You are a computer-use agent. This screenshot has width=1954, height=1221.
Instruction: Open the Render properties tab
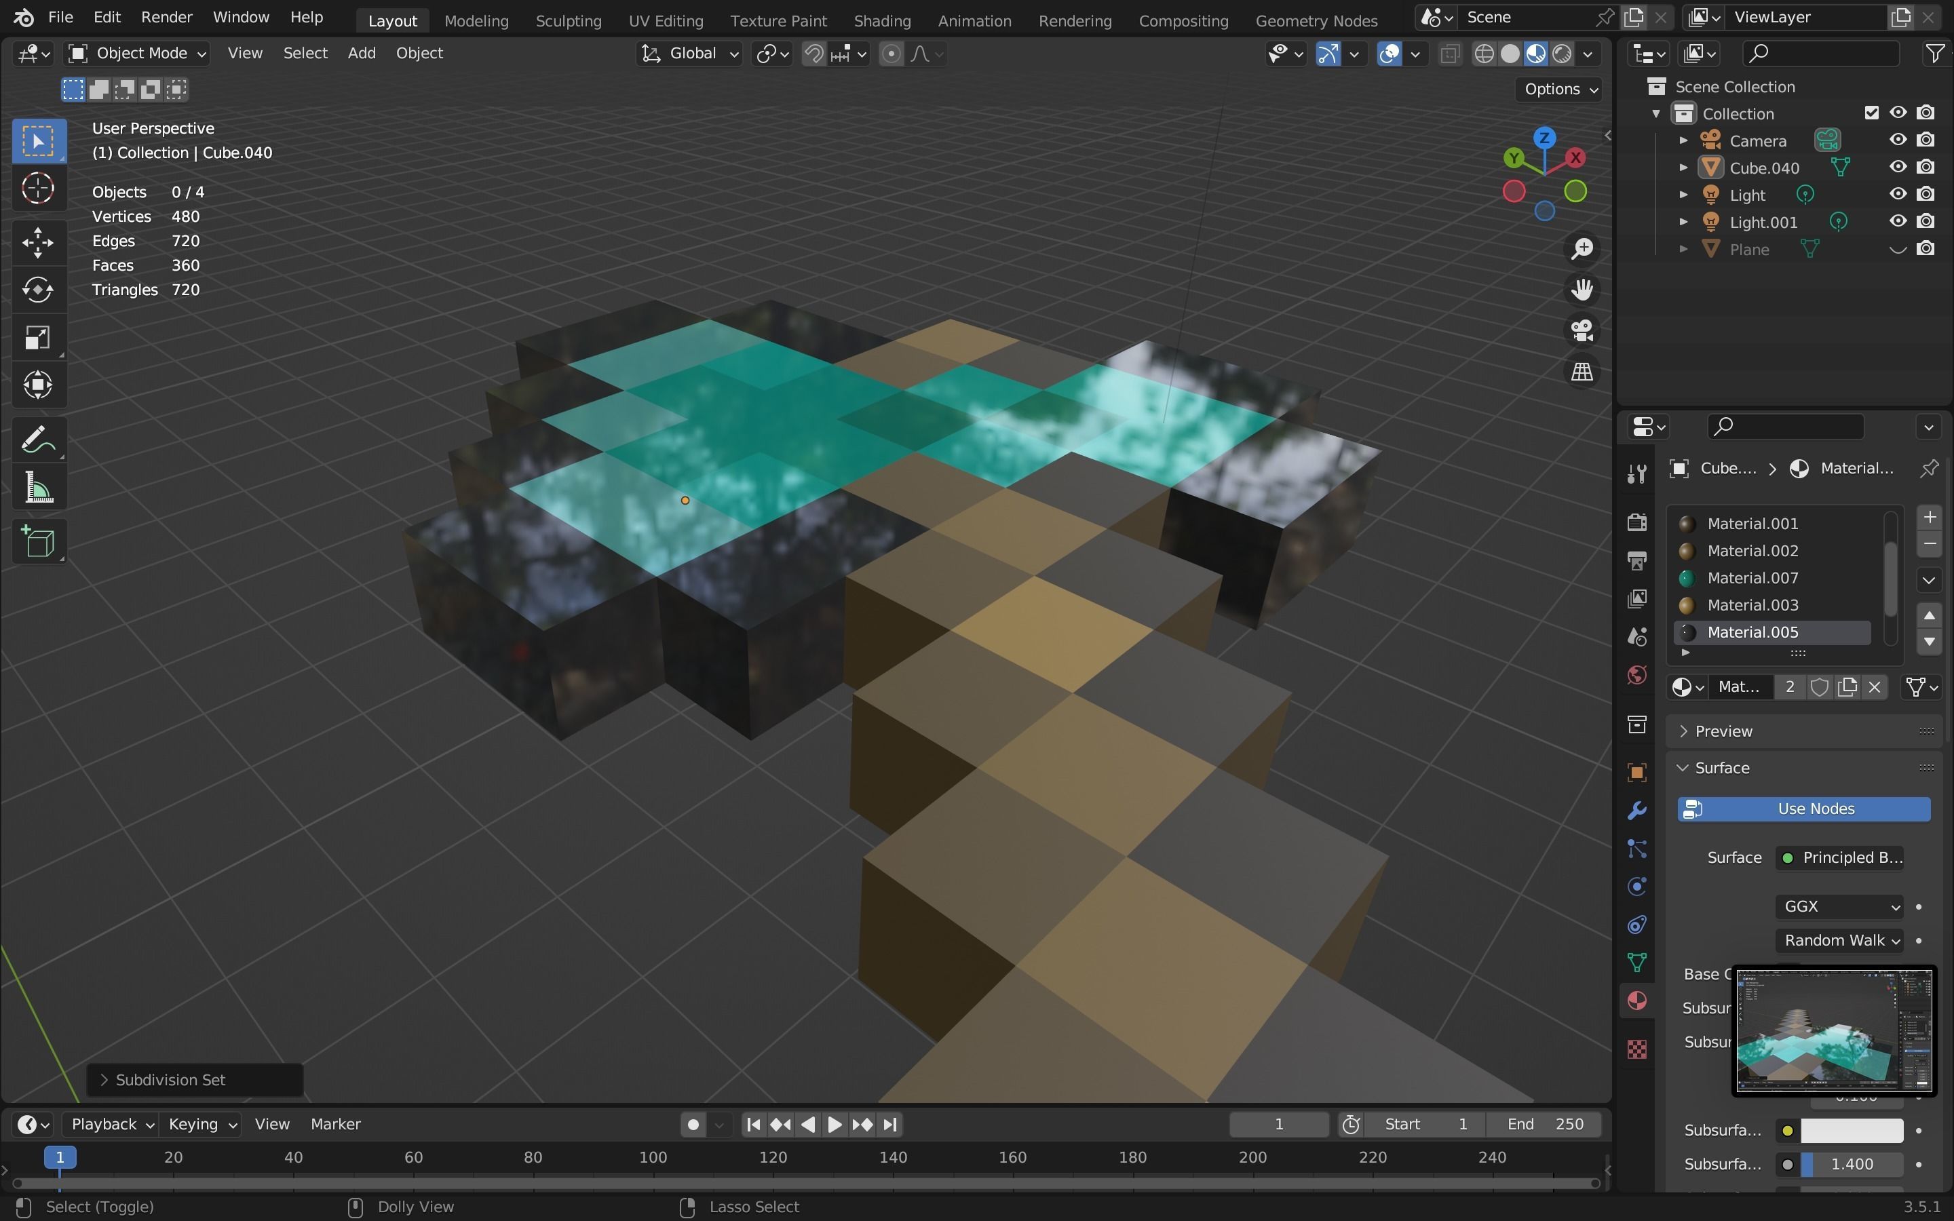click(x=1636, y=522)
